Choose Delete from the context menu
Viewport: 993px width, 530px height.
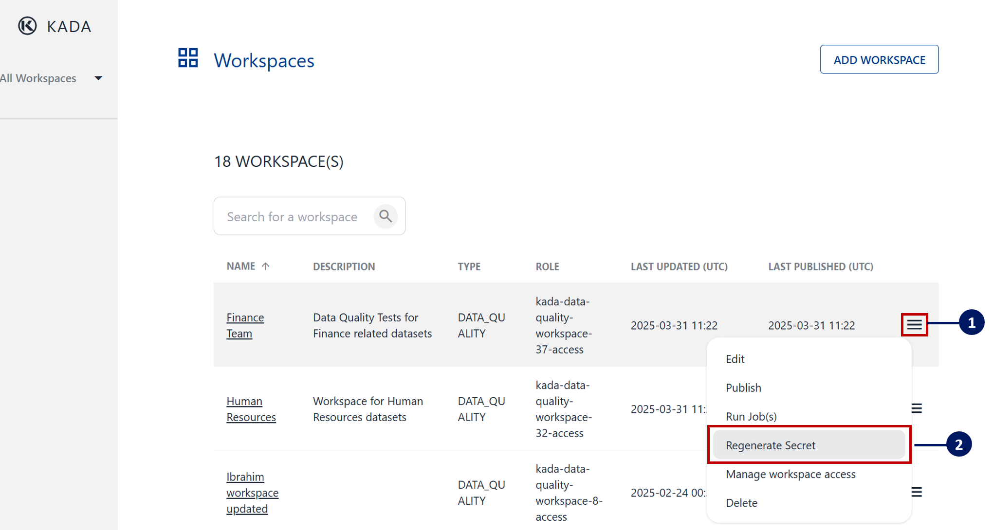(741, 503)
